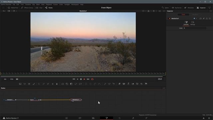Jump to the last frame

pos(88,79)
